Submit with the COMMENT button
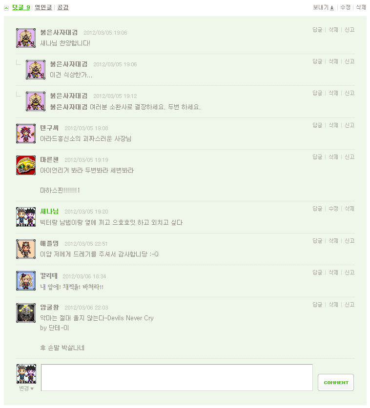 [336, 383]
